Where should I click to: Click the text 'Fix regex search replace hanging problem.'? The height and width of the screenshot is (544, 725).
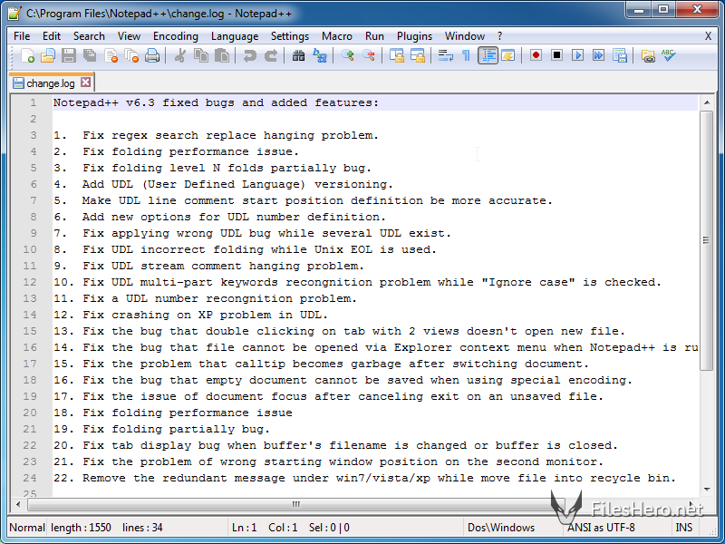pos(231,135)
